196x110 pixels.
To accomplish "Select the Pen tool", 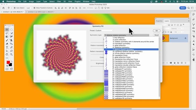I will (11, 47).
